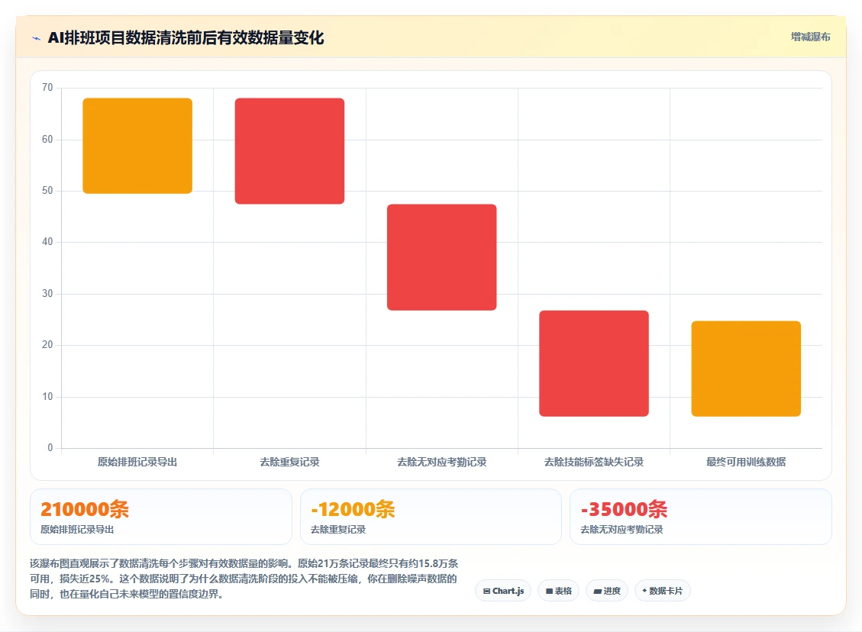Click the 去除重复记录 caption under -12000条
Viewport: 862px width, 632px height.
[x=338, y=530]
